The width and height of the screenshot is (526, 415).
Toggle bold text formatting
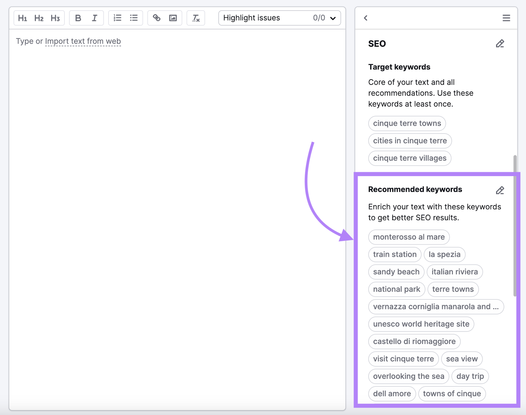coord(78,18)
